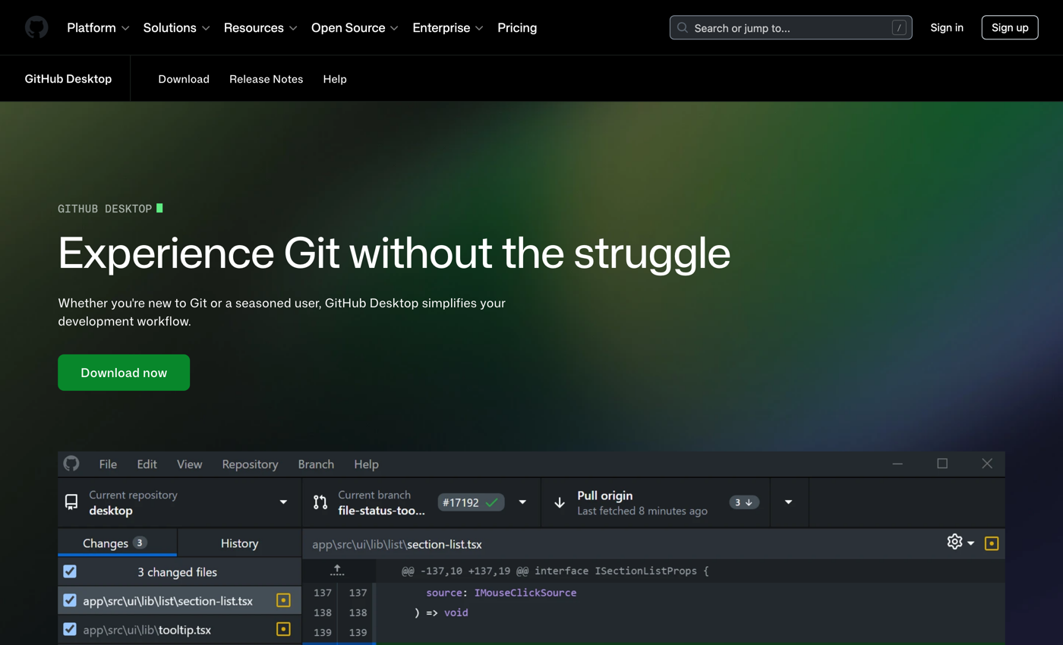Image resolution: width=1063 pixels, height=645 pixels.
Task: Uncheck the section-list.tsx file checkbox
Action: 70,600
